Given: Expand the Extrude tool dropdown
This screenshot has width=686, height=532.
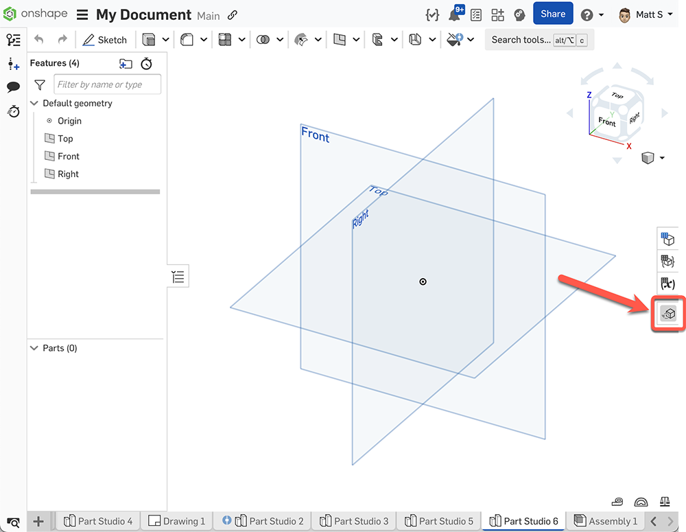Looking at the screenshot, I should point(166,40).
